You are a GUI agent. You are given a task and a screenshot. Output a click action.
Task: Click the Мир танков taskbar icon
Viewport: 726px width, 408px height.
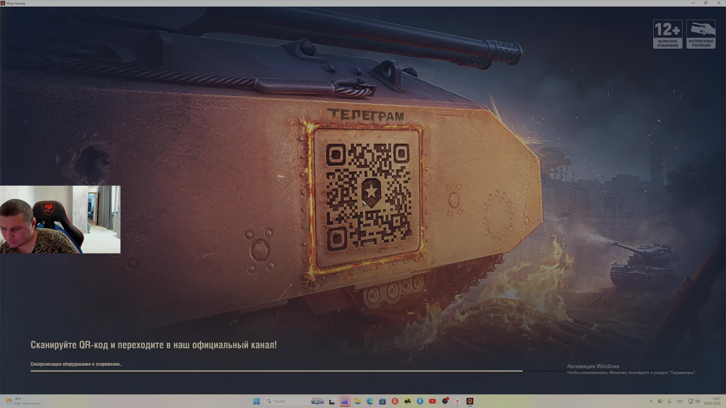pos(470,401)
